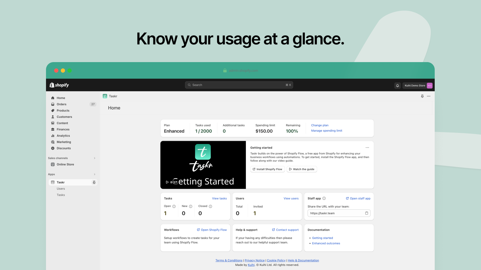
Task: Click Install Shopify Flow button
Action: [268, 169]
